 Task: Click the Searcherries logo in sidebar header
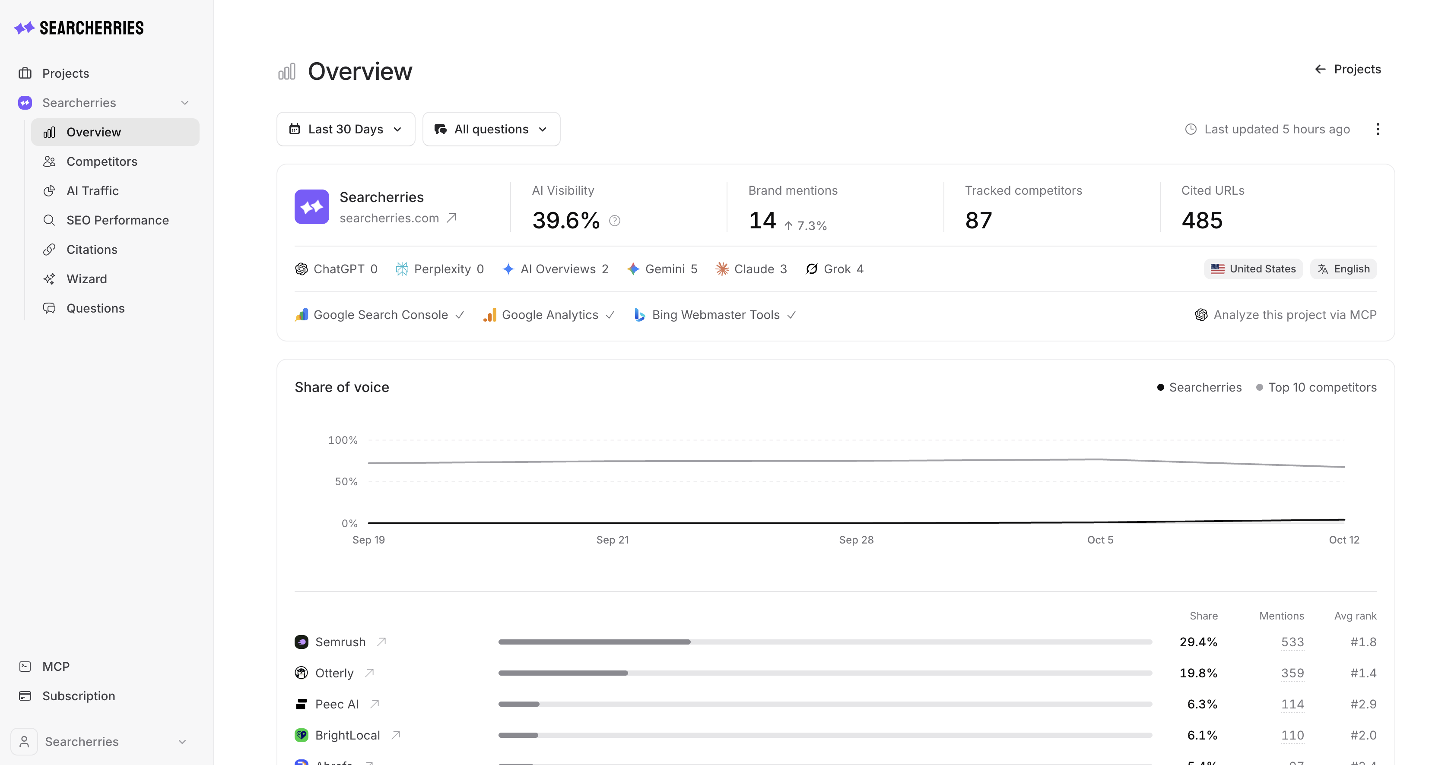click(79, 28)
